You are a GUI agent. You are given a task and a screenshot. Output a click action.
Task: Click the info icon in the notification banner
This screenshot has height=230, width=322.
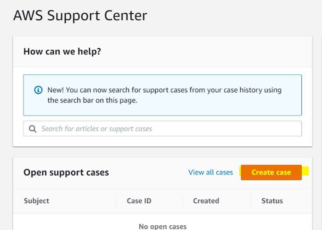point(39,90)
